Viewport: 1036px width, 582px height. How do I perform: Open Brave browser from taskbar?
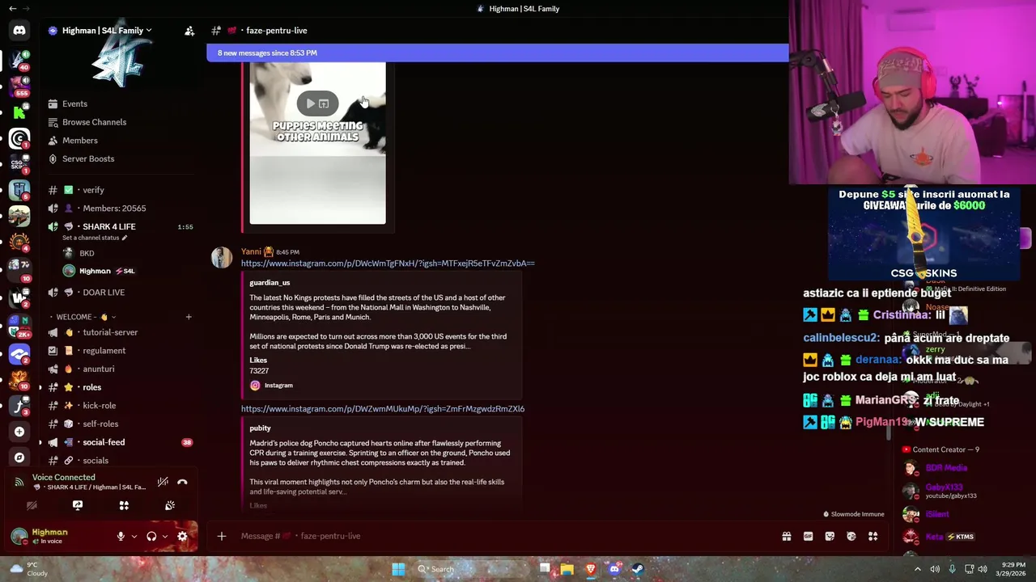(x=591, y=569)
